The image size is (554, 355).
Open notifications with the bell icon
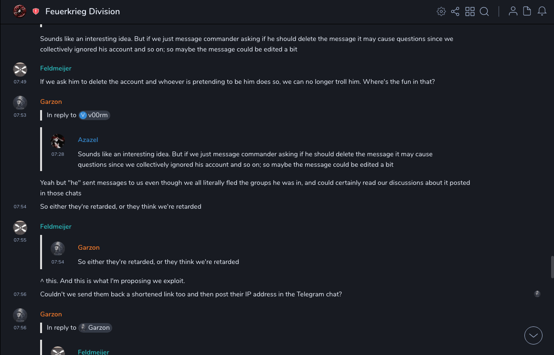542,11
